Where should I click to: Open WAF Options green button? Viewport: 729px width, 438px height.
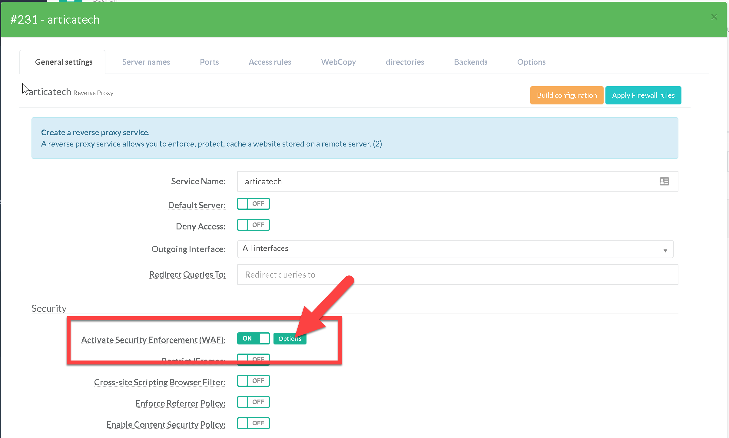[290, 339]
